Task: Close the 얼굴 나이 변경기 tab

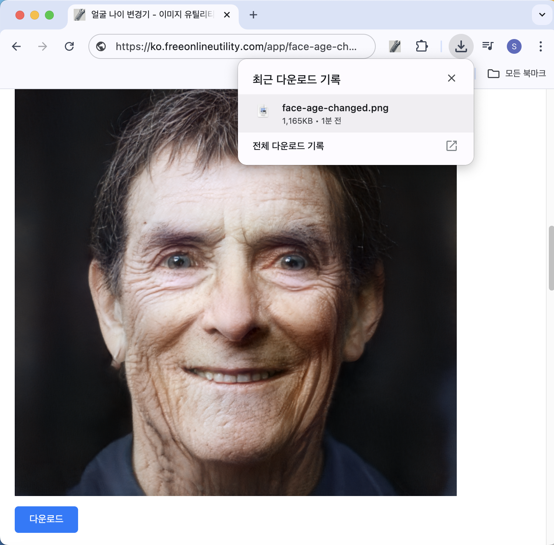Action: point(227,15)
